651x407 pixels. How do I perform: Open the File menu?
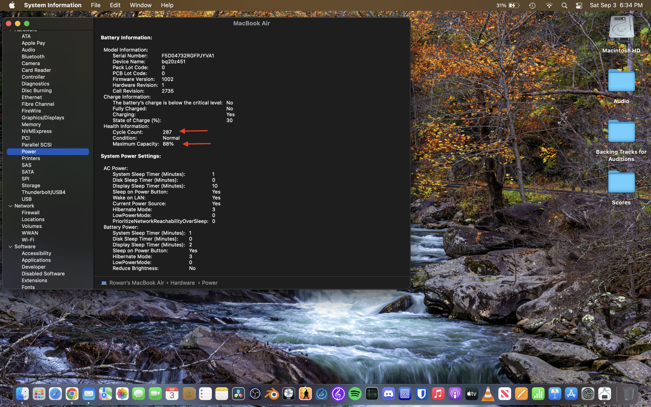(95, 5)
